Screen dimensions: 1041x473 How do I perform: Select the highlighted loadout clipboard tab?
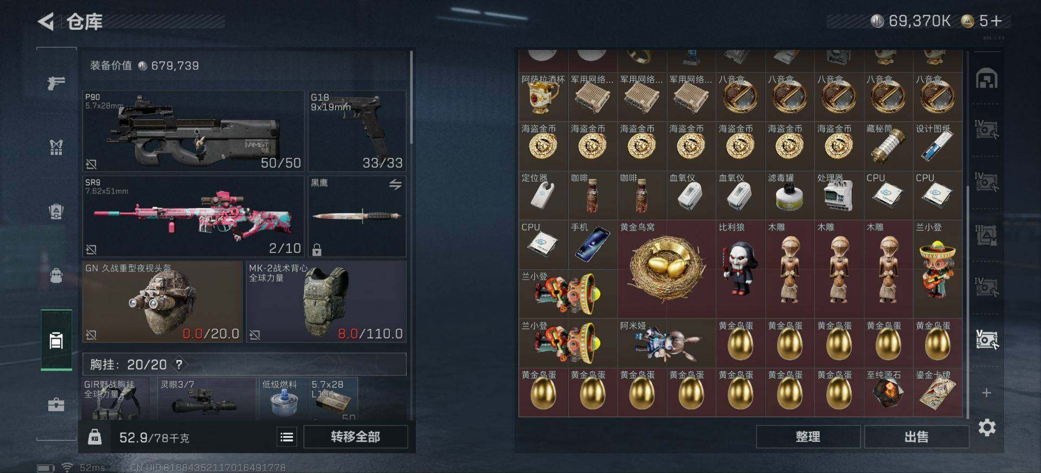pos(56,340)
